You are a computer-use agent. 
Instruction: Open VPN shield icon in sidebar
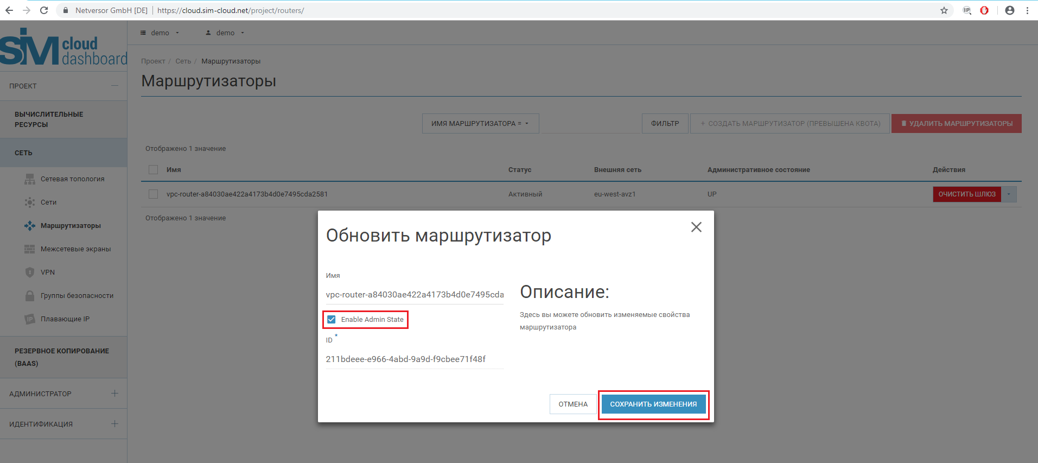30,272
